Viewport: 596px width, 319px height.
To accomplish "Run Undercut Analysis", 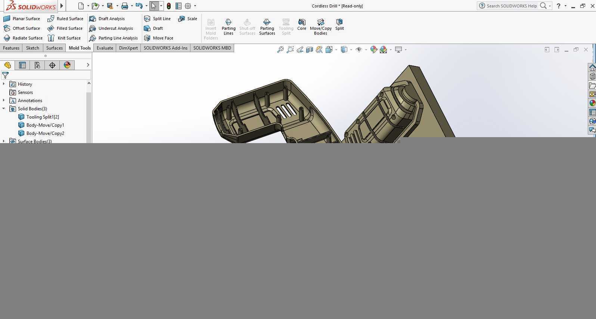I will coord(111,28).
